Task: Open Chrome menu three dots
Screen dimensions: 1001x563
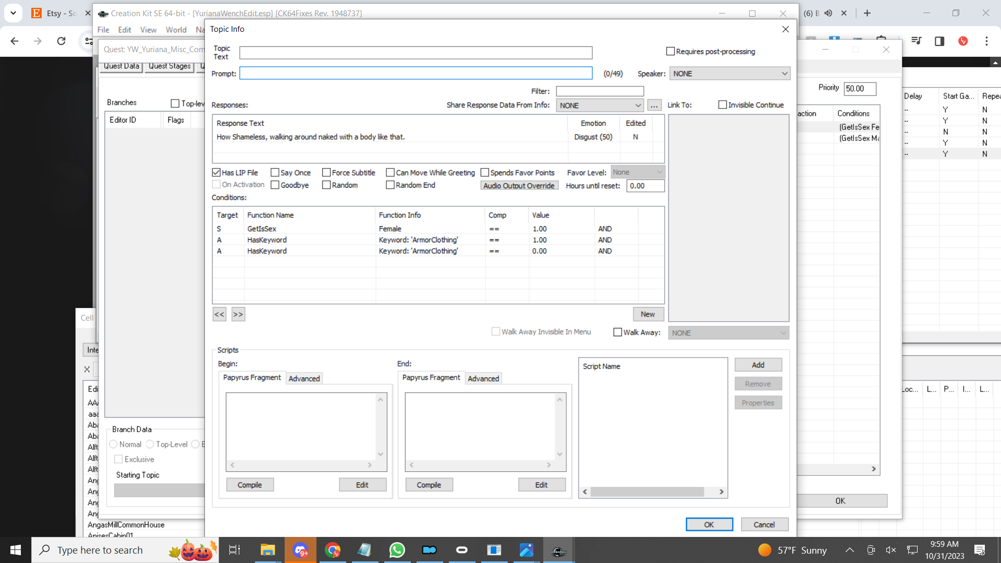Action: coord(986,41)
